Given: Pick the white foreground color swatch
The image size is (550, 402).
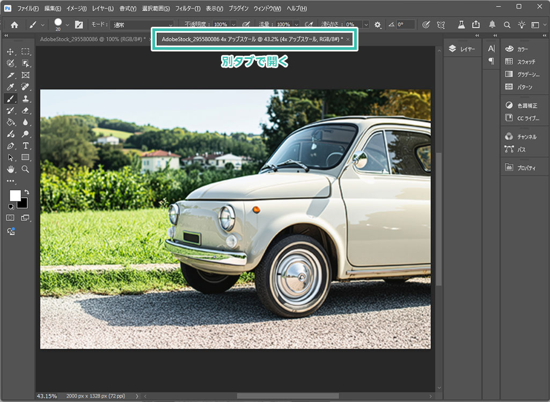Looking at the screenshot, I should click(14, 195).
